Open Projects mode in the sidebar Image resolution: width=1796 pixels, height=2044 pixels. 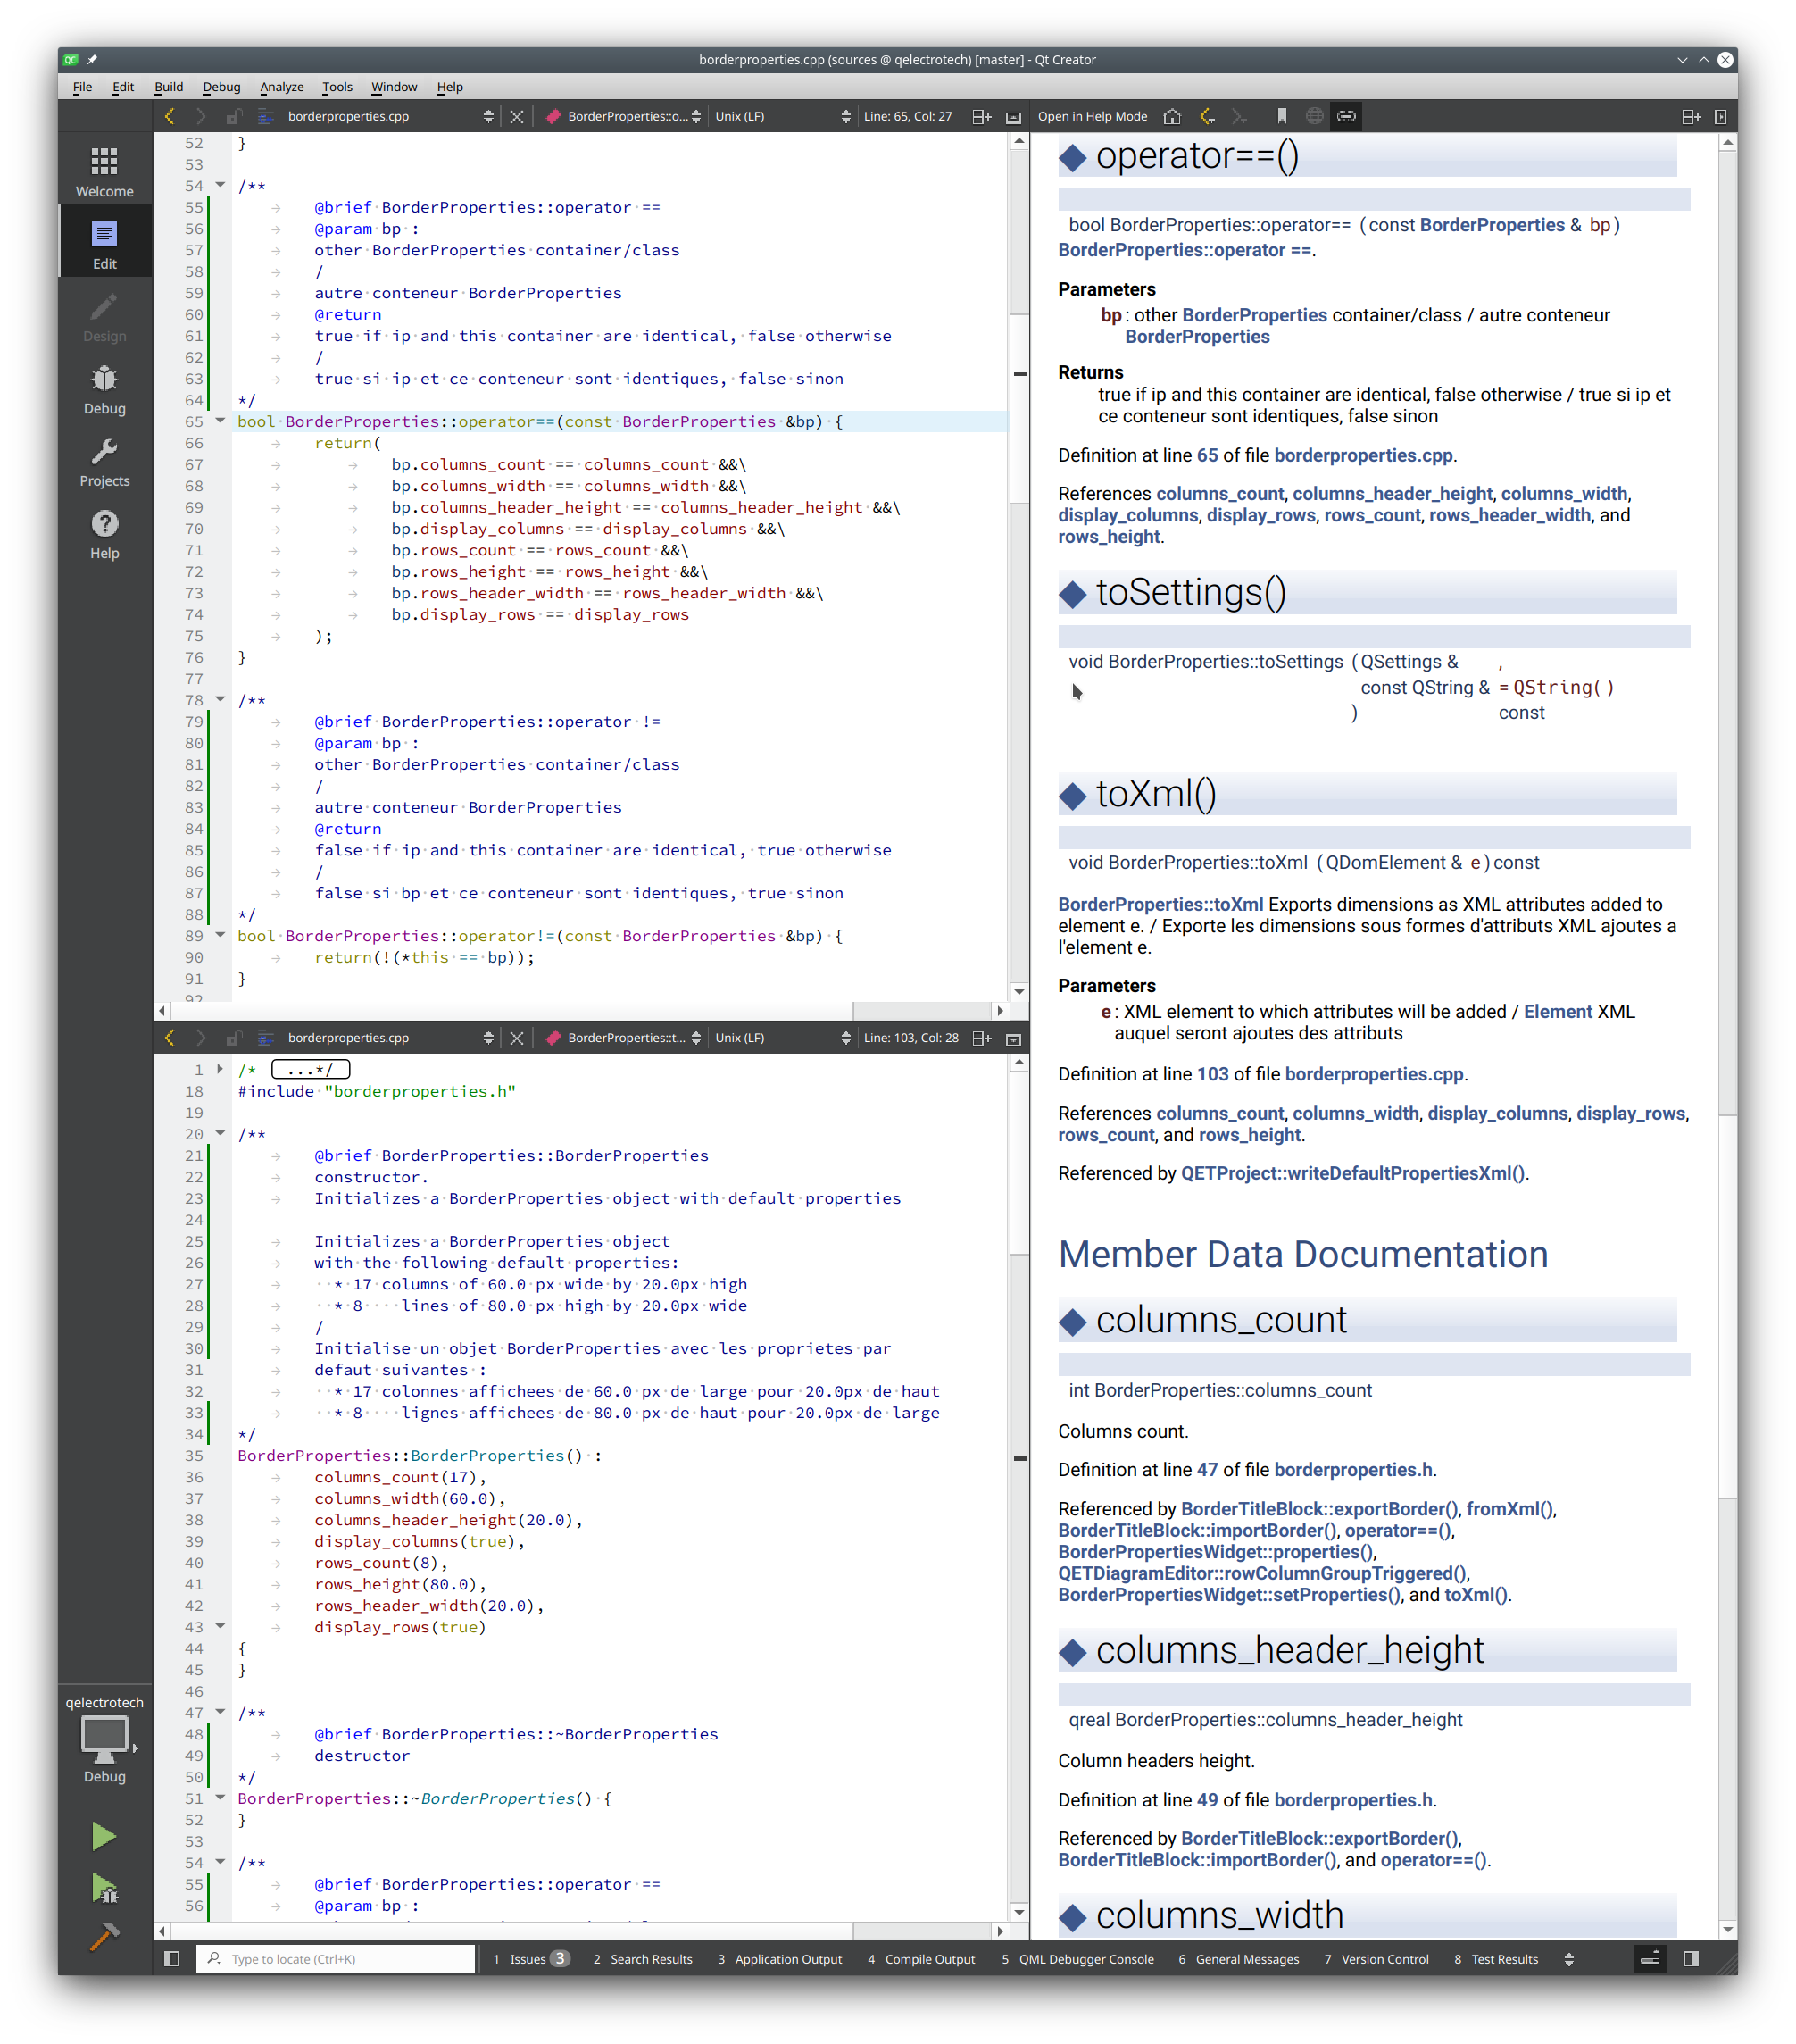click(x=104, y=462)
